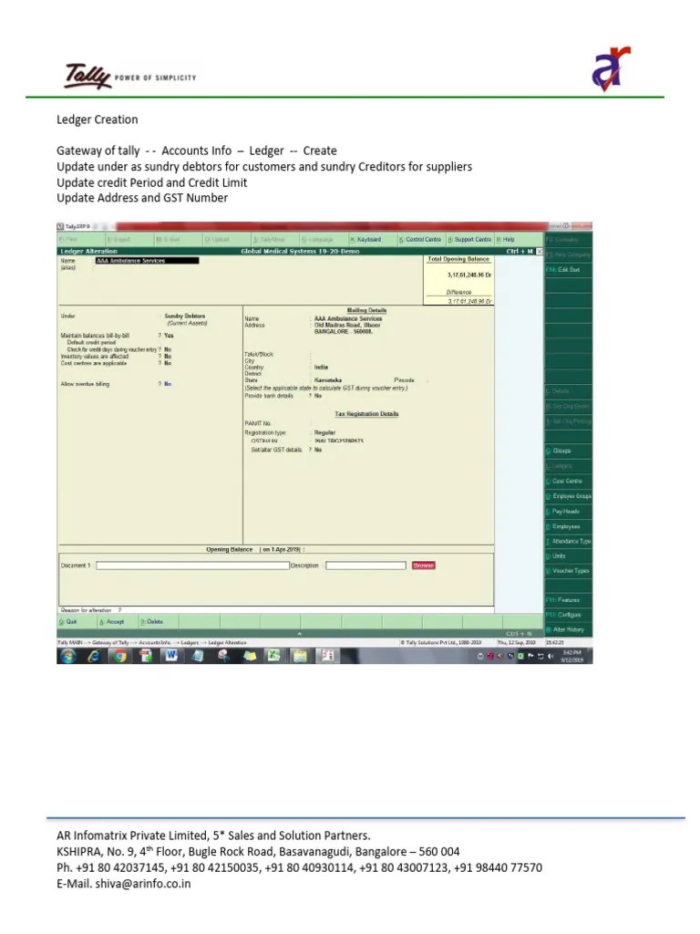Click F12 Configure button
The image size is (700, 934).
(569, 615)
